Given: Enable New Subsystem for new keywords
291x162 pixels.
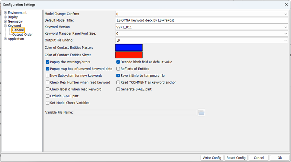Looking at the screenshot, I should click(48, 76).
